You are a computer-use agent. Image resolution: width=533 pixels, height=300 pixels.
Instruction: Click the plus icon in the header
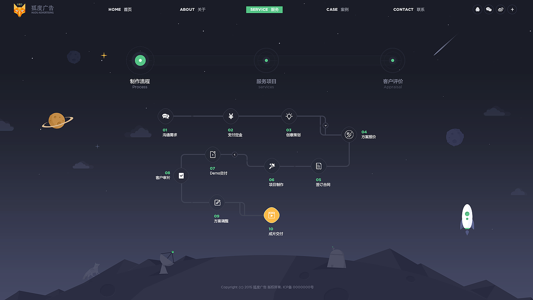[512, 10]
